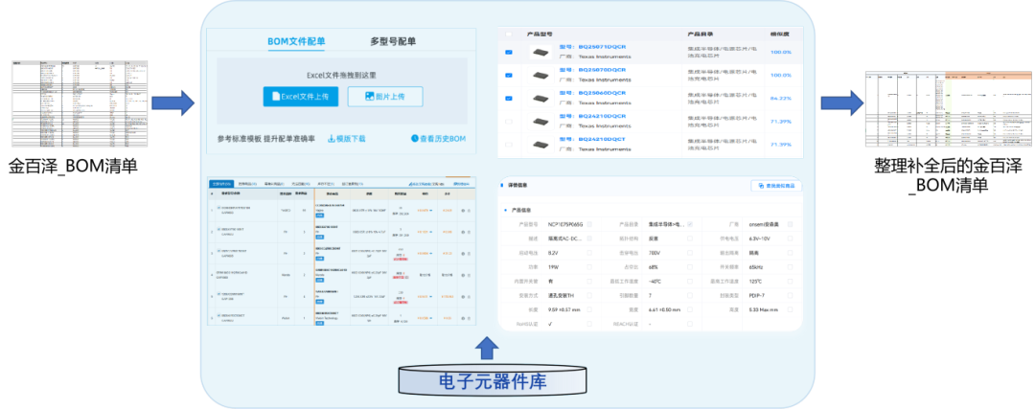The image size is (1035, 409).
Task: Toggle the checkbox next to 集成半导体 category
Action: pos(690,224)
